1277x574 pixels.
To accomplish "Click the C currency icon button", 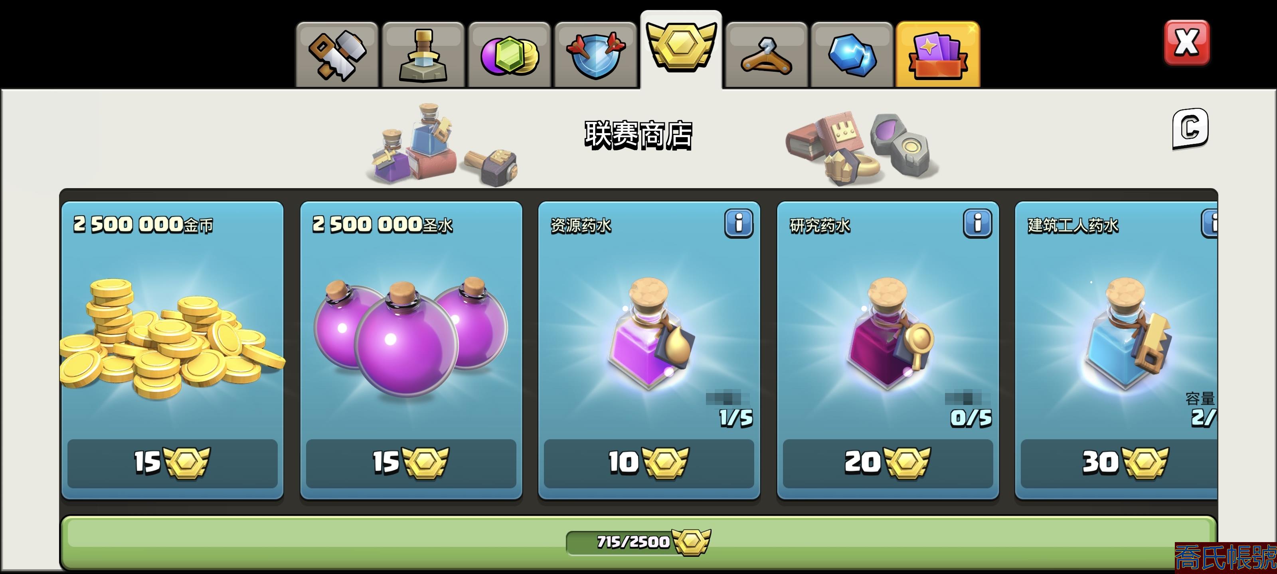I will [x=1190, y=128].
